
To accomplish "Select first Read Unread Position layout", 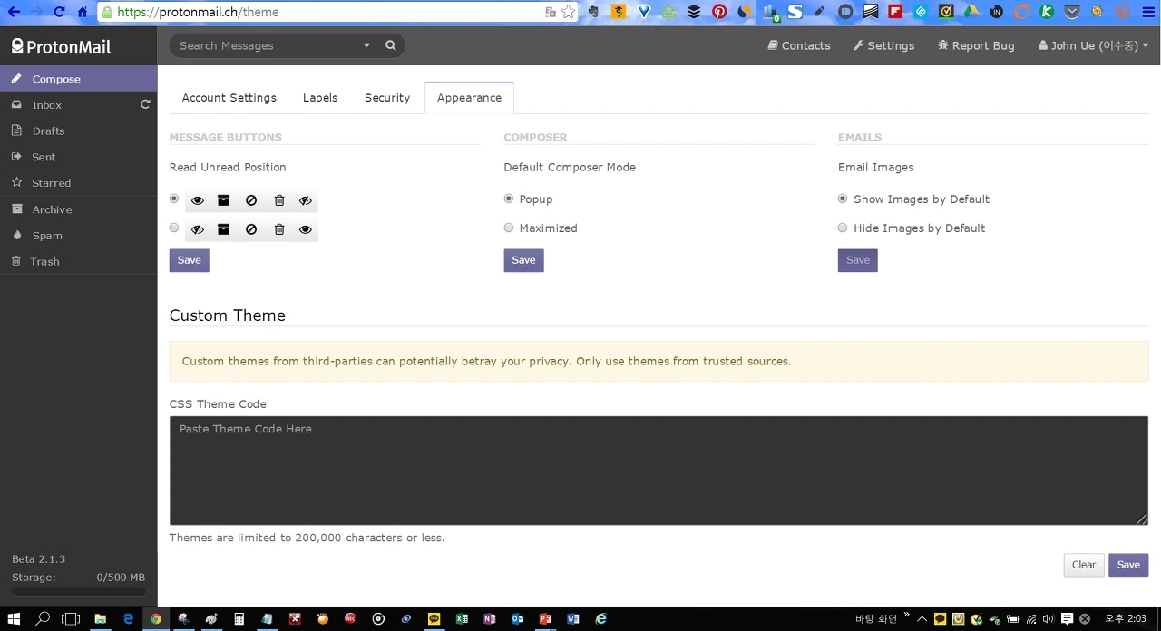I will [x=174, y=199].
